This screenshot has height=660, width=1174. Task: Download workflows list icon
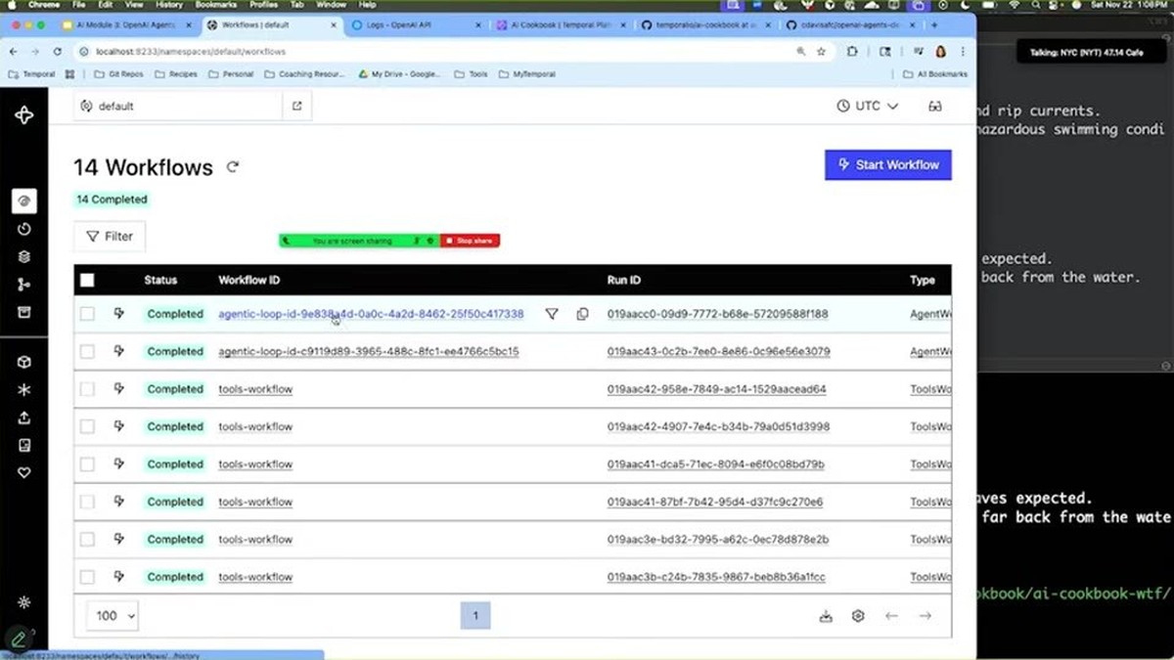click(x=826, y=616)
